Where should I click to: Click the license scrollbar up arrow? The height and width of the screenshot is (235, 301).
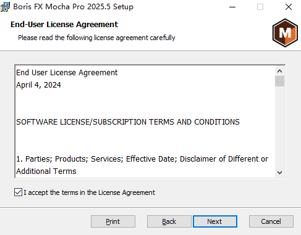[279, 71]
